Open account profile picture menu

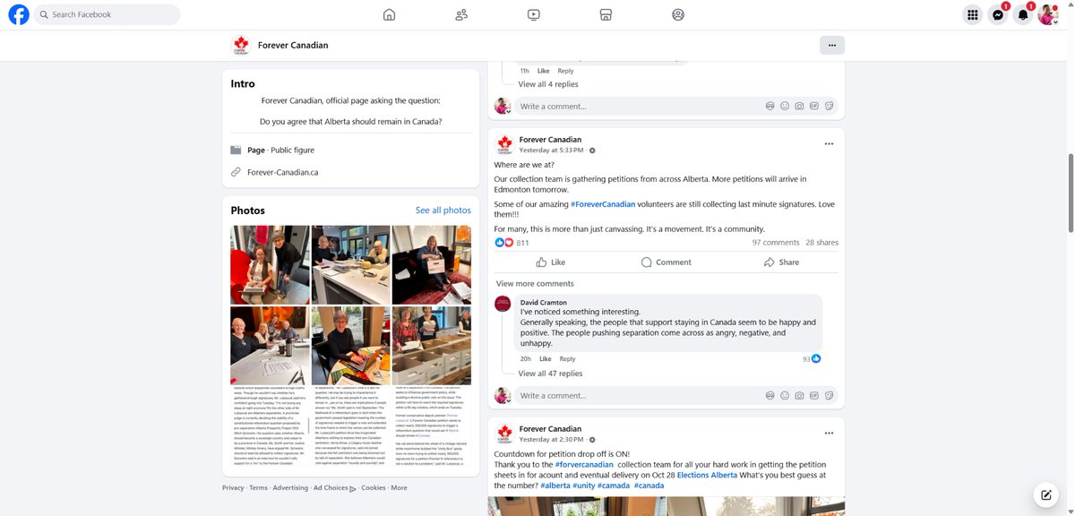point(1048,14)
